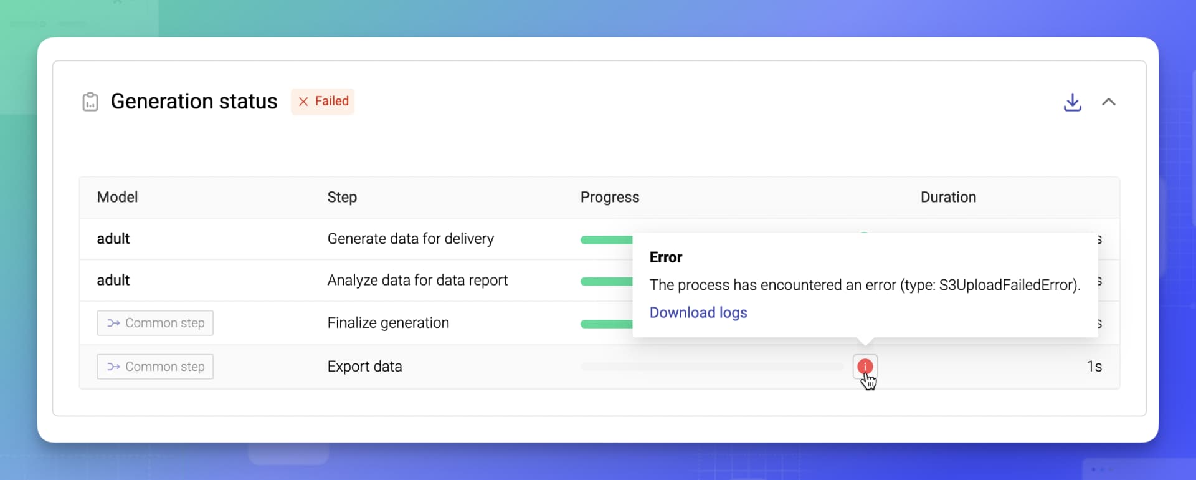Click the Duration column header

pyautogui.click(x=948, y=197)
